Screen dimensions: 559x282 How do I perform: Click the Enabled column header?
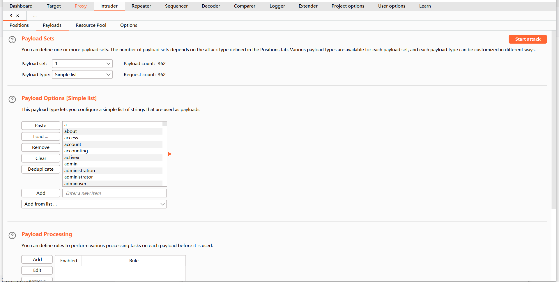[68, 261]
